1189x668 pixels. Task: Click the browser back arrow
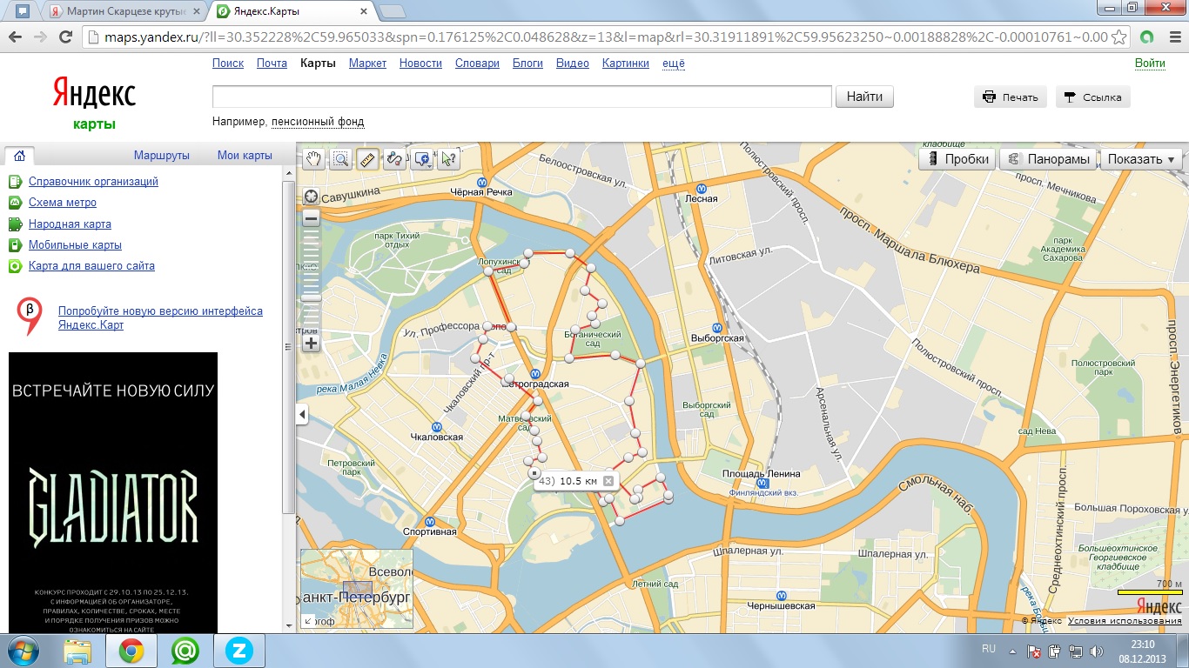[16, 37]
